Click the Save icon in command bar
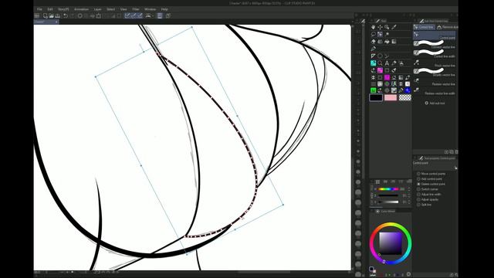This screenshot has height=278, width=494. (58, 15)
